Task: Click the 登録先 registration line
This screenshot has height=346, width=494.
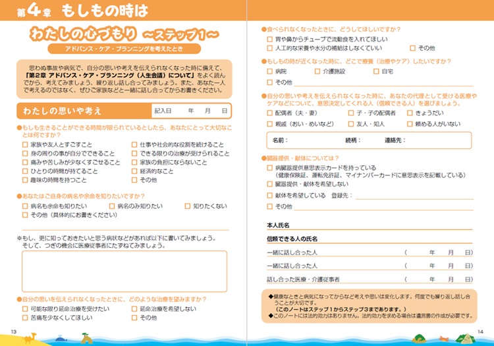Action: click(414, 196)
